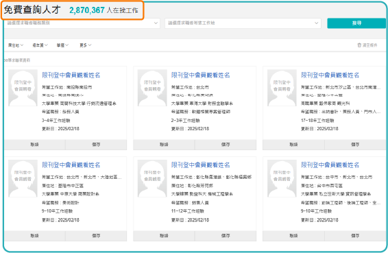Click the avatar of the 台中市西屯區 candidate

(x=282, y=178)
